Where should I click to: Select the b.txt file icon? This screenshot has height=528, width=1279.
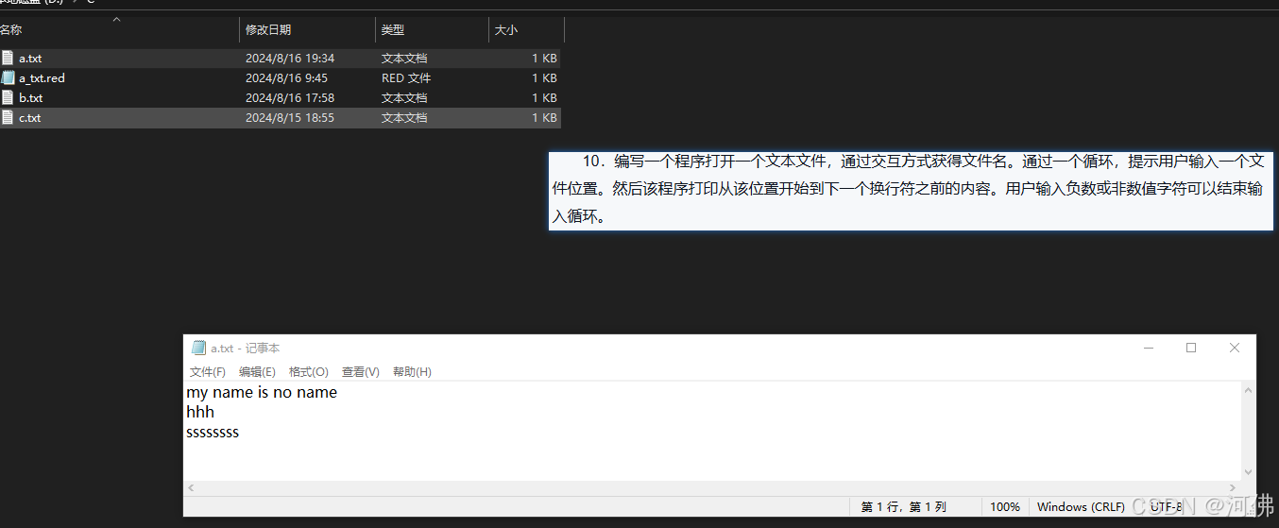[x=8, y=97]
